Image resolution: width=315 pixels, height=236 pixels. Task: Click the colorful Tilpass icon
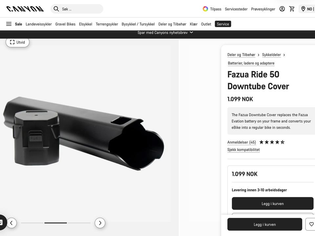205,9
